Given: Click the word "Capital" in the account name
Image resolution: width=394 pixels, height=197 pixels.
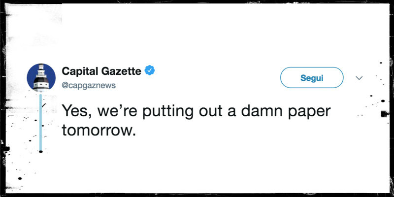Looking at the screenshot, I should [x=79, y=71].
